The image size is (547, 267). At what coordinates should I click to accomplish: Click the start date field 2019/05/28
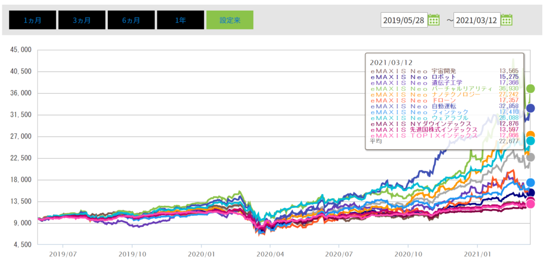(404, 20)
